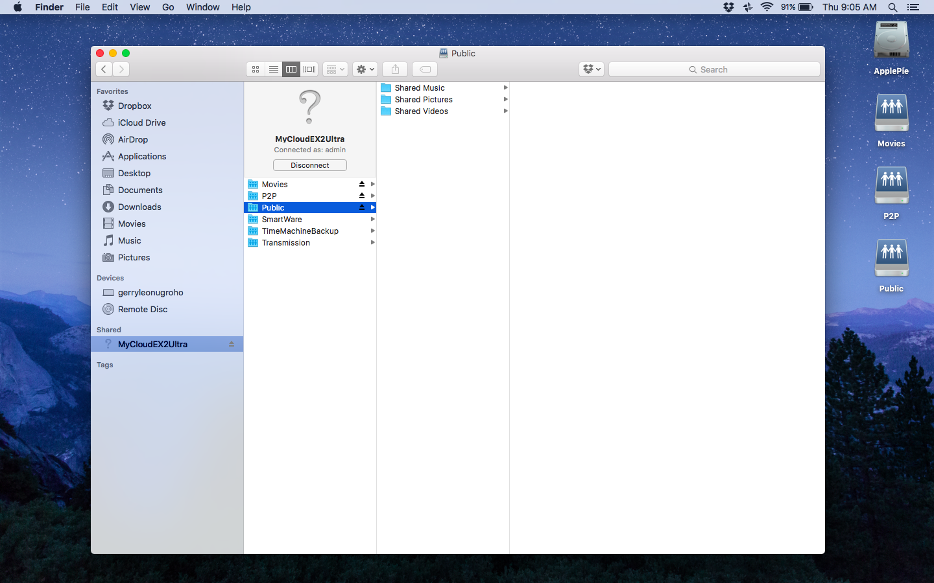The width and height of the screenshot is (934, 583).
Task: Open the Window menu
Action: [203, 7]
